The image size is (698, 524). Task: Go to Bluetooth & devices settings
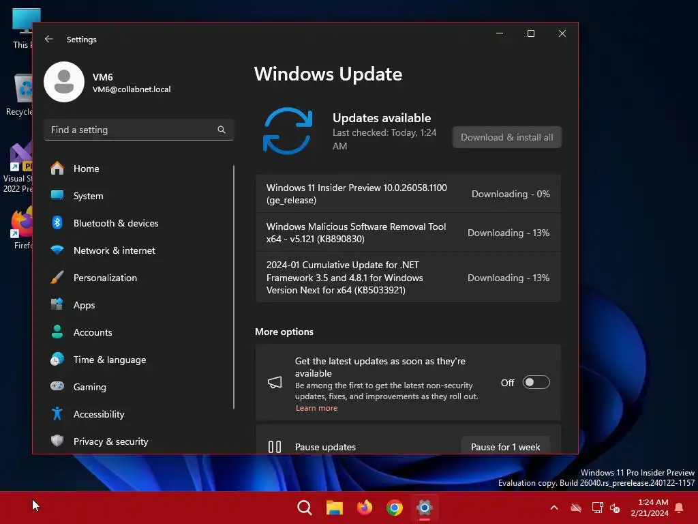(x=138, y=223)
